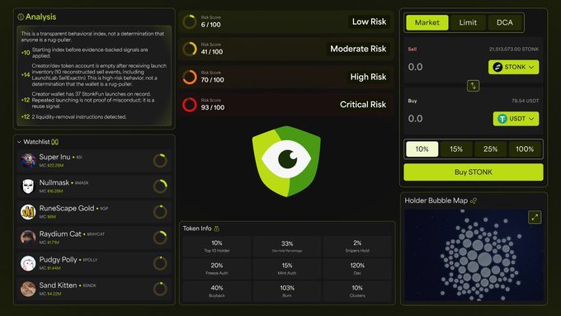The width and height of the screenshot is (561, 316).
Task: Open Sand Kitten watchlist entry name
Action: [58, 285]
